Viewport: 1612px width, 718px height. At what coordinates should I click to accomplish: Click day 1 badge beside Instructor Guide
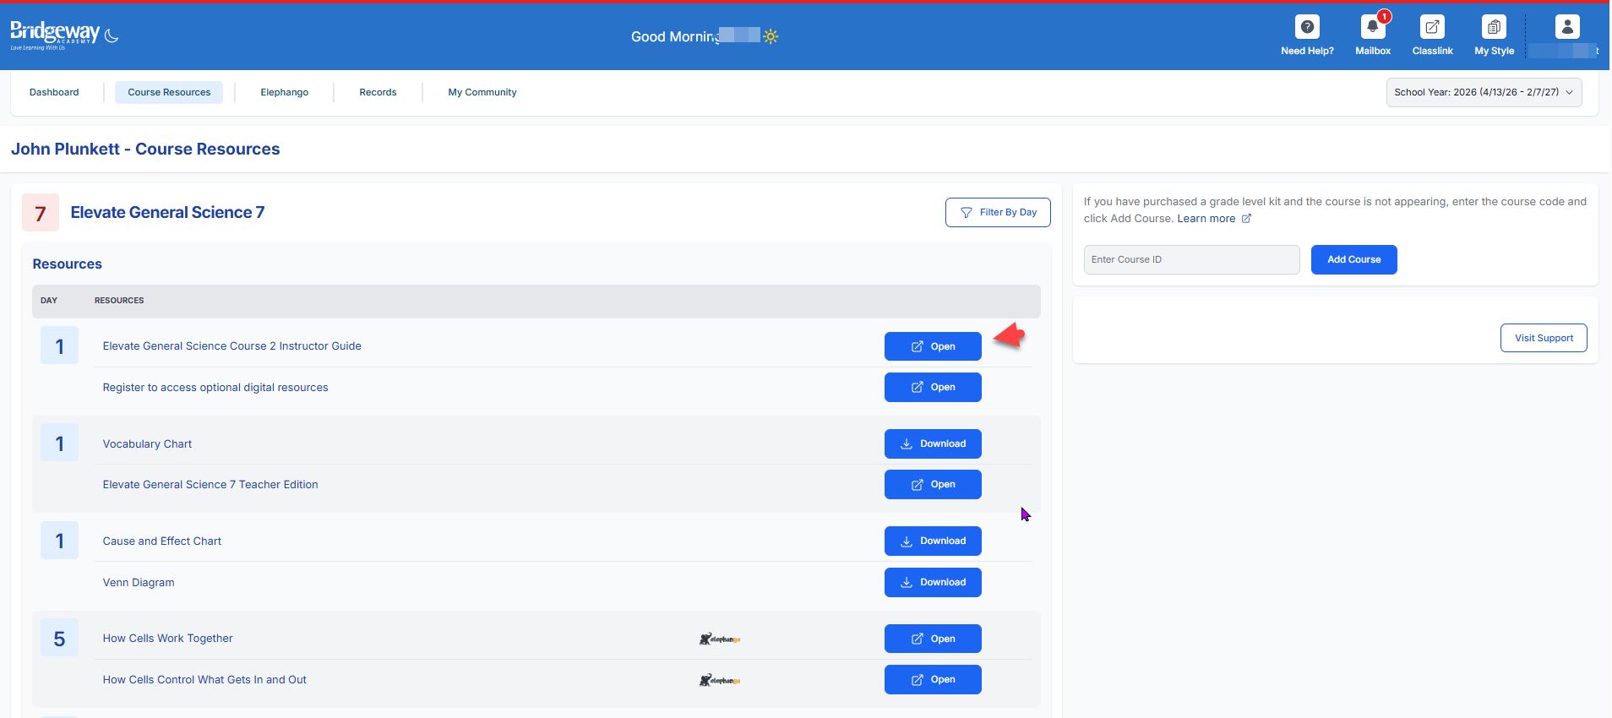tap(59, 345)
